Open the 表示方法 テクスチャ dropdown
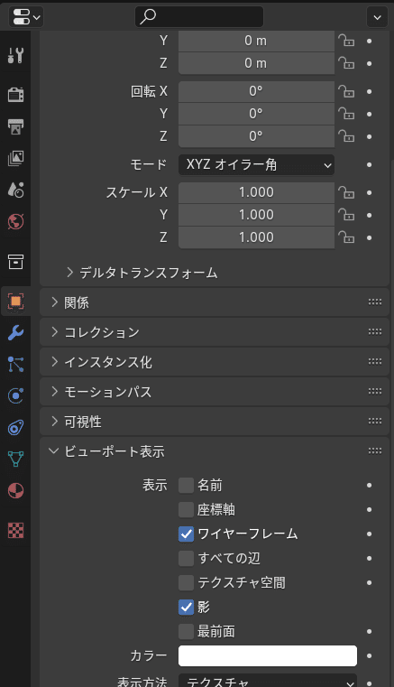Image resolution: width=394 pixels, height=687 pixels. click(268, 681)
